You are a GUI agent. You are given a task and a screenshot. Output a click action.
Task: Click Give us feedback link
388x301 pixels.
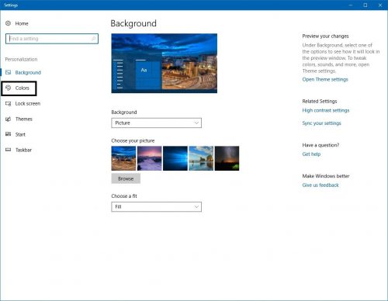pyautogui.click(x=320, y=185)
